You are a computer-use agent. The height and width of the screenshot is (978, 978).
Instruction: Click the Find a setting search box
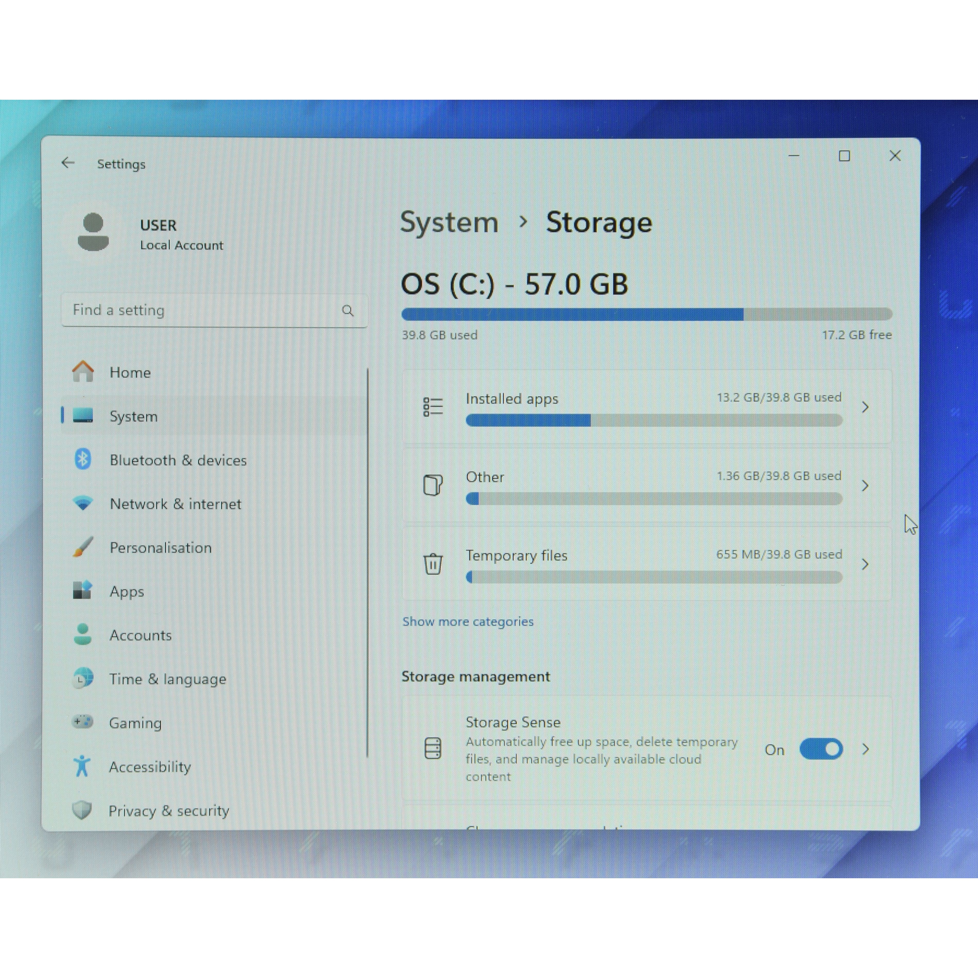coord(214,310)
